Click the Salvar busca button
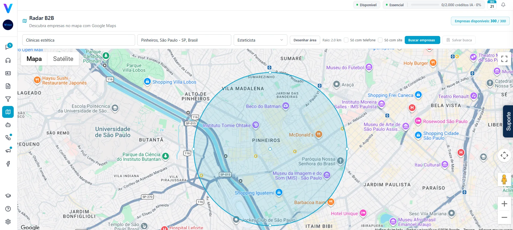This screenshot has height=230, width=513. [x=459, y=40]
